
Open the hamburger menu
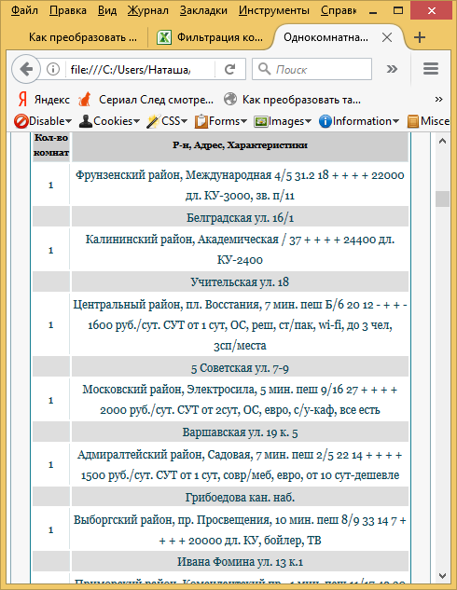coord(431,69)
